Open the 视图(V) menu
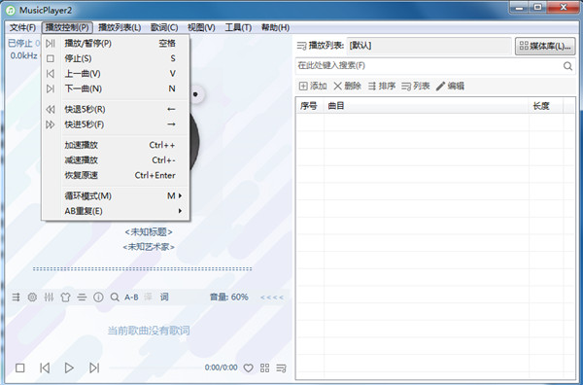The image size is (583, 385). tap(201, 28)
